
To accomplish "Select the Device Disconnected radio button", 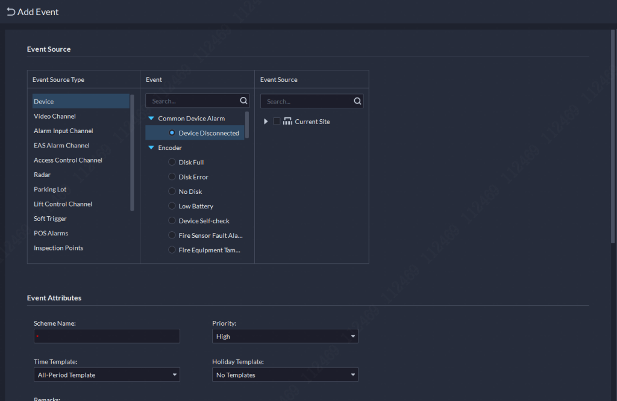I will pos(172,133).
